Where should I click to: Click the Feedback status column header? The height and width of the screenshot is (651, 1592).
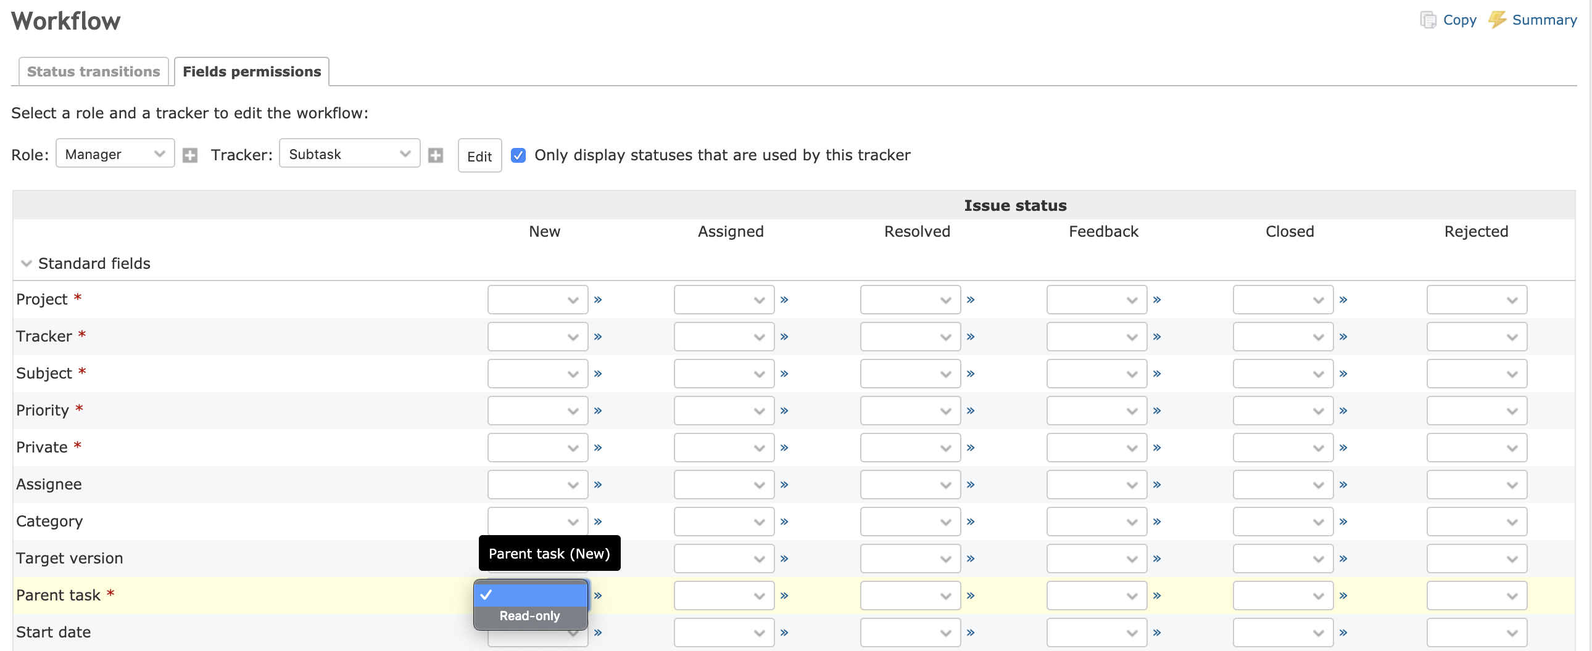tap(1103, 232)
